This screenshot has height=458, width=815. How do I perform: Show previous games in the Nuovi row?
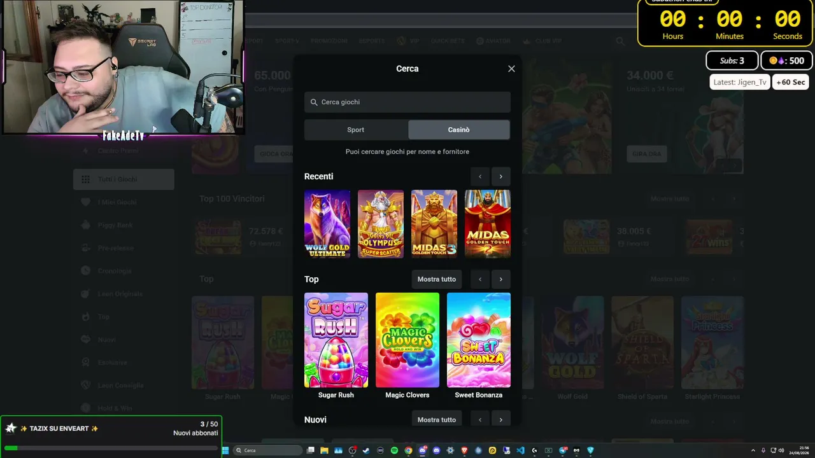(x=480, y=420)
